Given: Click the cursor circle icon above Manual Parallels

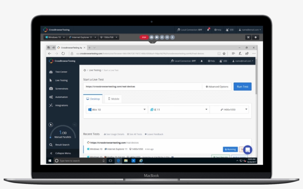Looking at the screenshot, I should coord(51,125).
